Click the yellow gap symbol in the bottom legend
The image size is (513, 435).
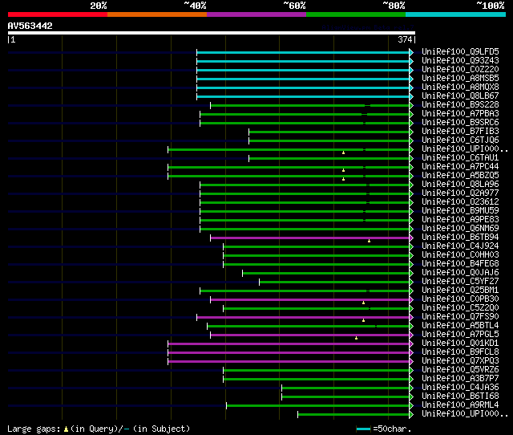point(66,429)
